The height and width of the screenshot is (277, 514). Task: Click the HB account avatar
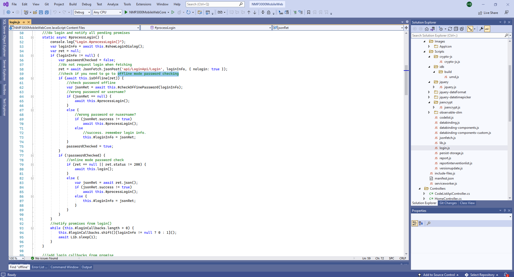click(469, 4)
